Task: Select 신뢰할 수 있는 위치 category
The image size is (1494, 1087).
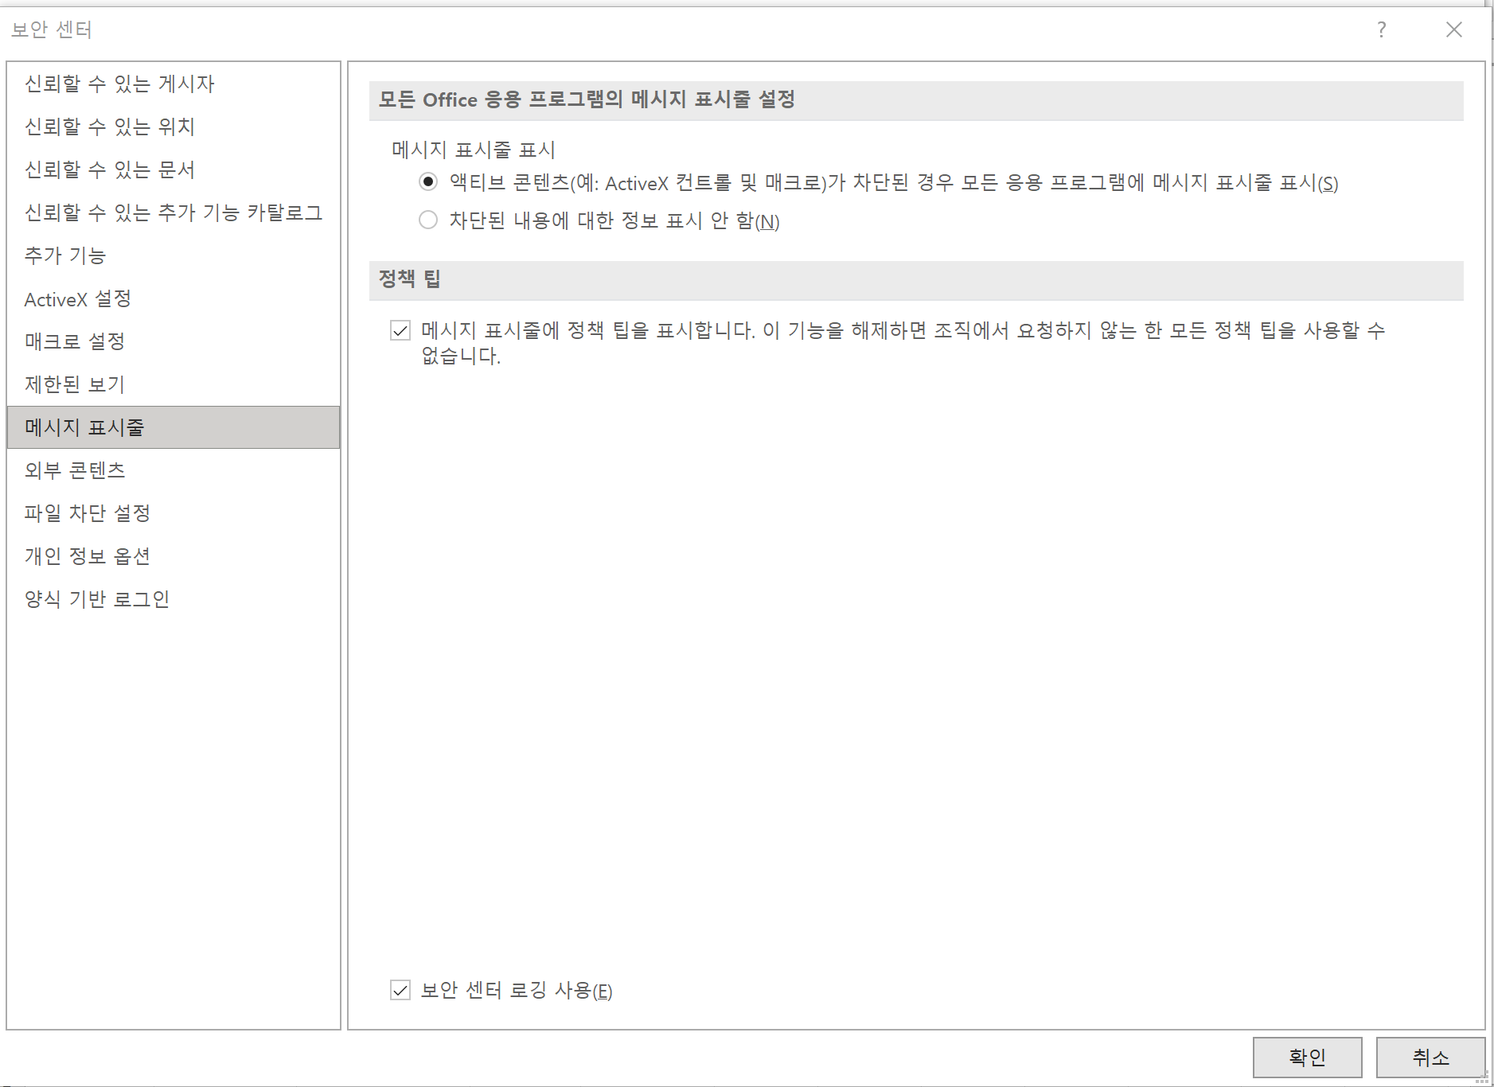Action: [174, 127]
